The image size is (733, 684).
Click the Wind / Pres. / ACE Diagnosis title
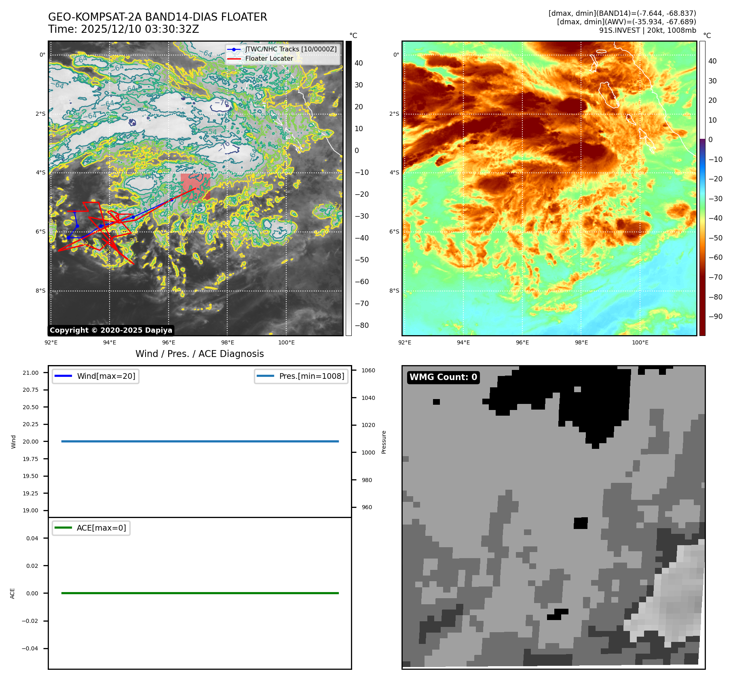click(199, 354)
